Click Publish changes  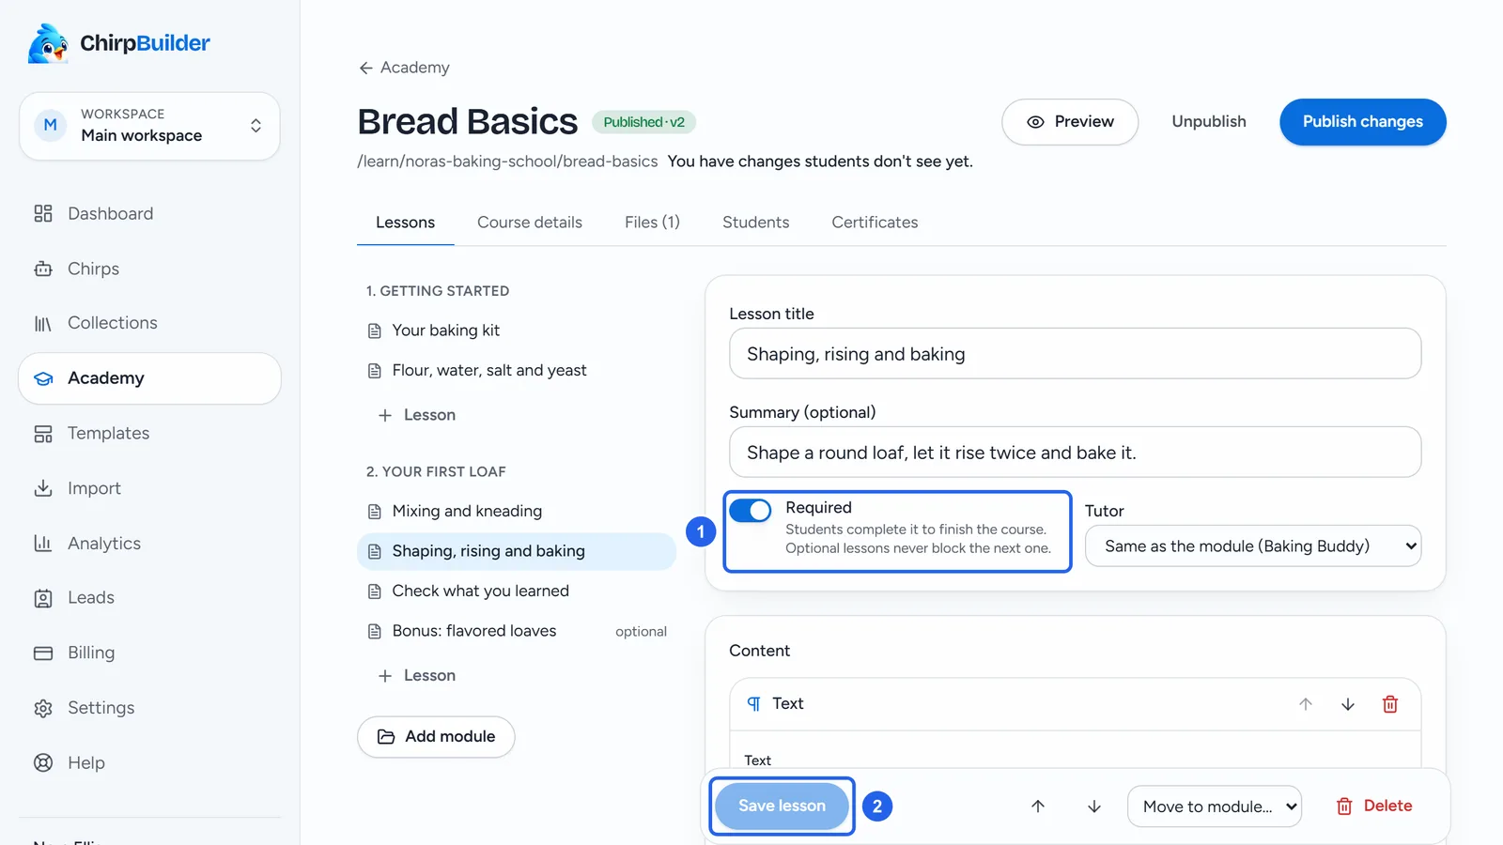pos(1363,122)
